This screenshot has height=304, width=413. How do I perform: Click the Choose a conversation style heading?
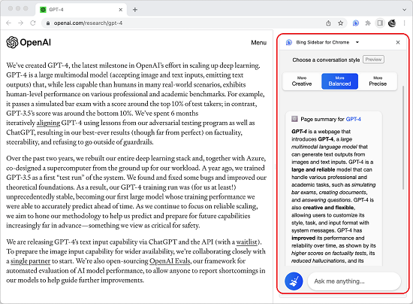(x=326, y=60)
